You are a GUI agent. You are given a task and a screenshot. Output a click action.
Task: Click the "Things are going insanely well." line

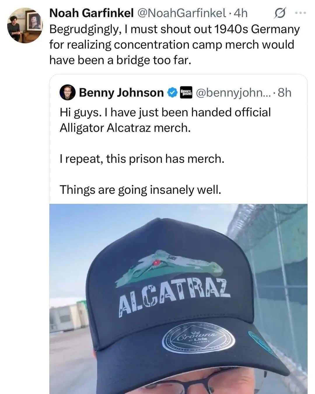click(140, 190)
